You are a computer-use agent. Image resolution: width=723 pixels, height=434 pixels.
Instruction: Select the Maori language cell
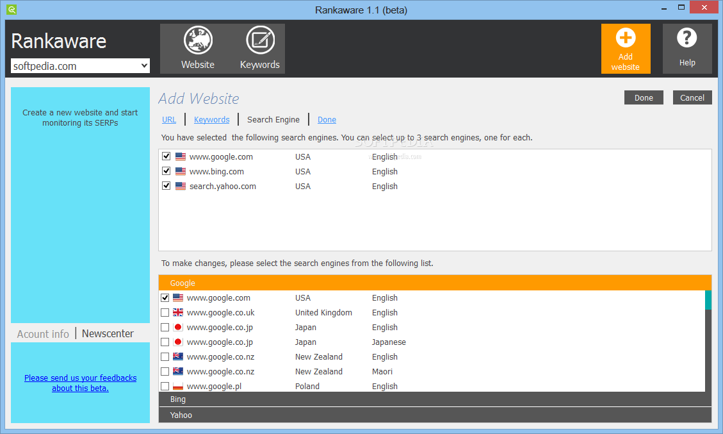click(382, 372)
